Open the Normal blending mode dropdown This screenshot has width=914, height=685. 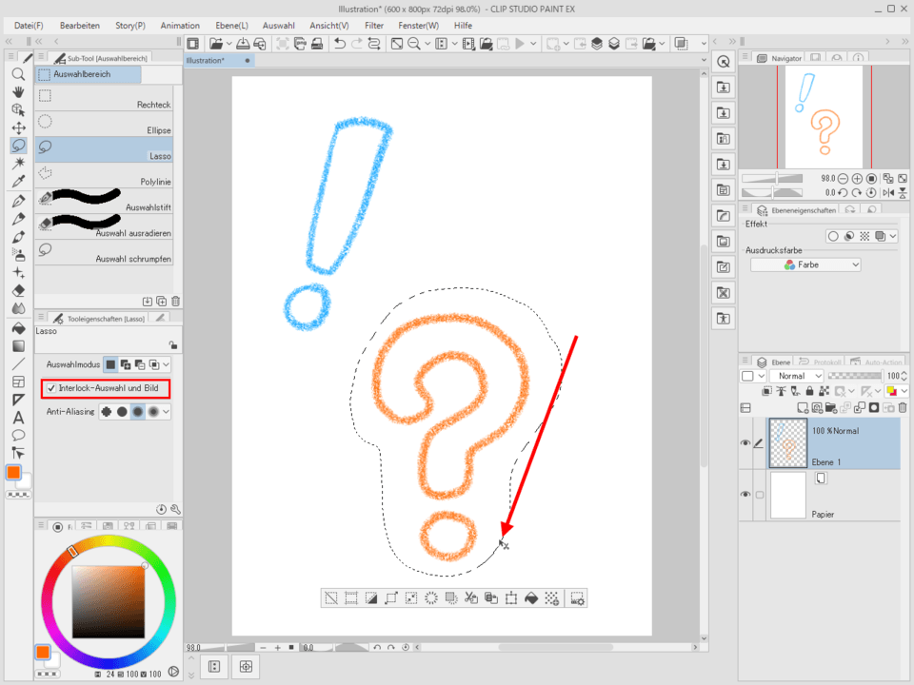pos(798,376)
